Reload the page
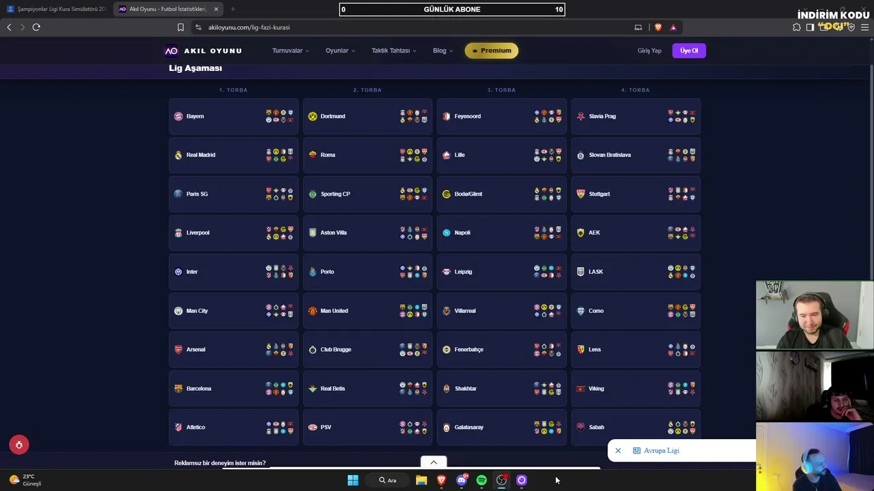The height and width of the screenshot is (491, 874). 36,27
